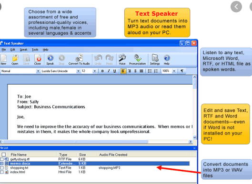Image resolution: width=252 pixels, height=184 pixels.
Task: Open the Lucida Sans Unicode font dropdown
Action: (78, 71)
